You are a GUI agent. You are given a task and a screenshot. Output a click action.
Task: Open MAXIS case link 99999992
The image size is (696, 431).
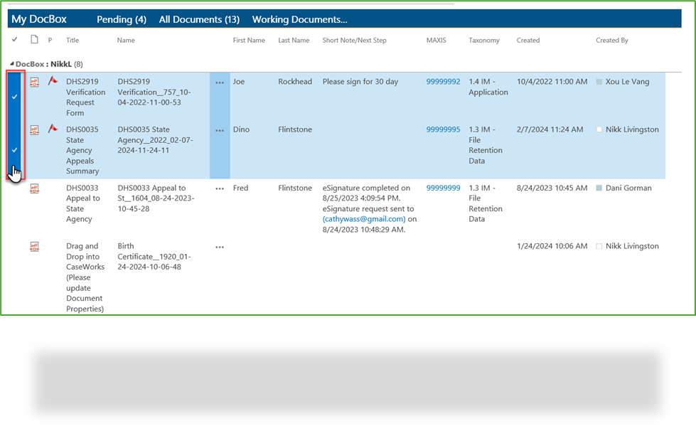coord(442,82)
